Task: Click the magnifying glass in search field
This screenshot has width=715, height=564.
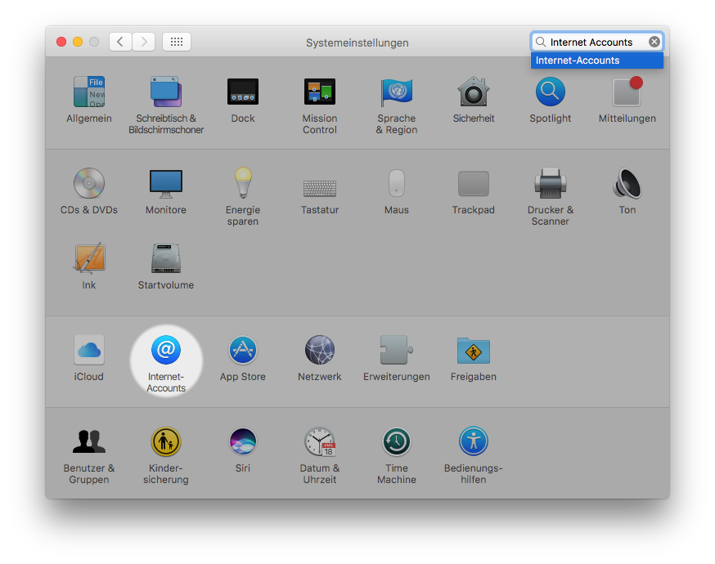Action: [541, 42]
